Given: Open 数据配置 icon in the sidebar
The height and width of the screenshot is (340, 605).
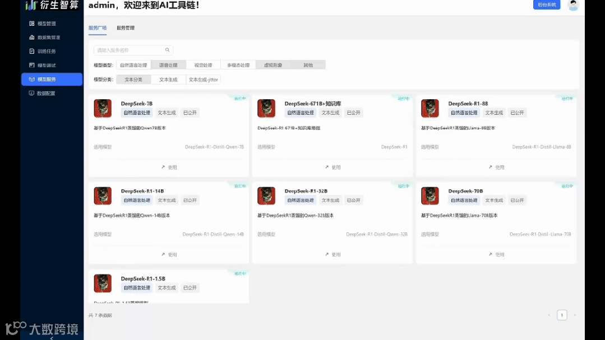Looking at the screenshot, I should coord(31,94).
